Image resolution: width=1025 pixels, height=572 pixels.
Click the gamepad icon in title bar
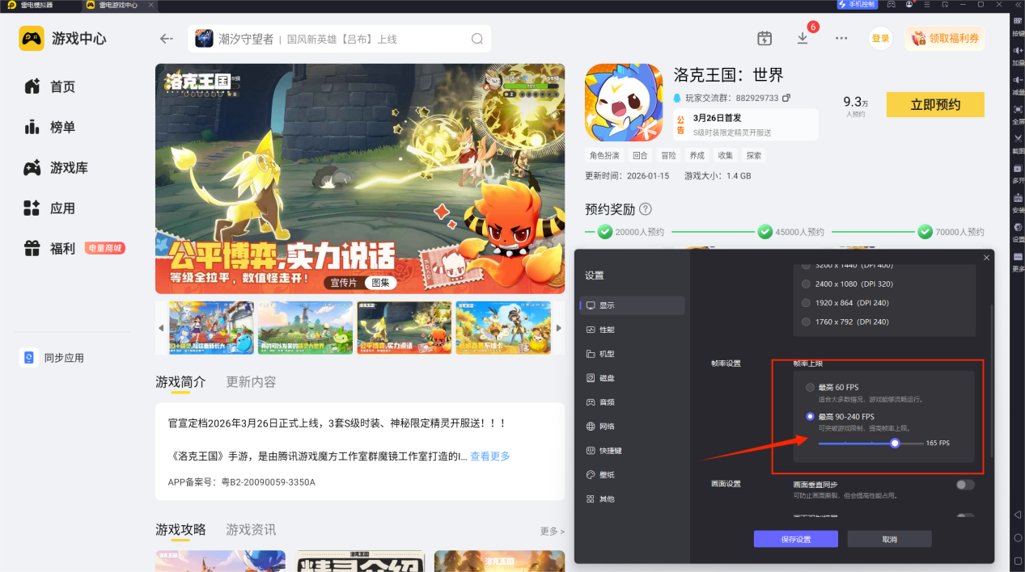tap(892, 4)
